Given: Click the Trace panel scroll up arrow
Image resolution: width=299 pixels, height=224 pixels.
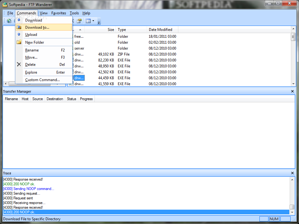Looking at the screenshot, I should pyautogui.click(x=292, y=179).
